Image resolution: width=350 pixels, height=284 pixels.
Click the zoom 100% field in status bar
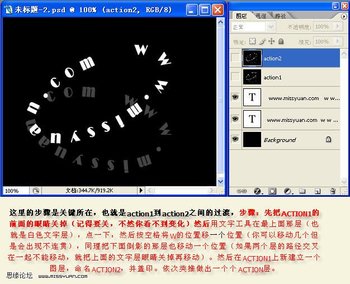coord(16,191)
